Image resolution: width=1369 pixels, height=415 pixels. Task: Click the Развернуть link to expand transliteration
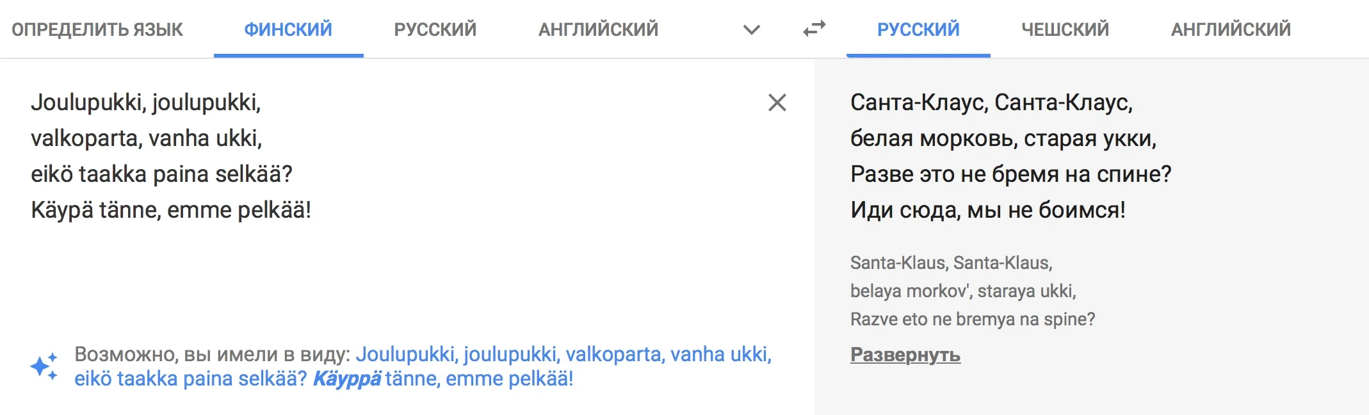[905, 354]
